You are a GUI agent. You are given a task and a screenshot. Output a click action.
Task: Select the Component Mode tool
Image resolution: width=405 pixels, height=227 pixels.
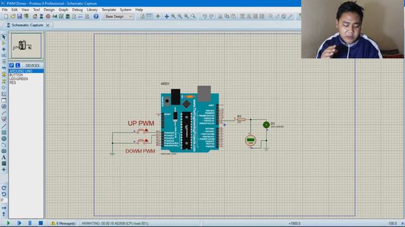pos(4,44)
